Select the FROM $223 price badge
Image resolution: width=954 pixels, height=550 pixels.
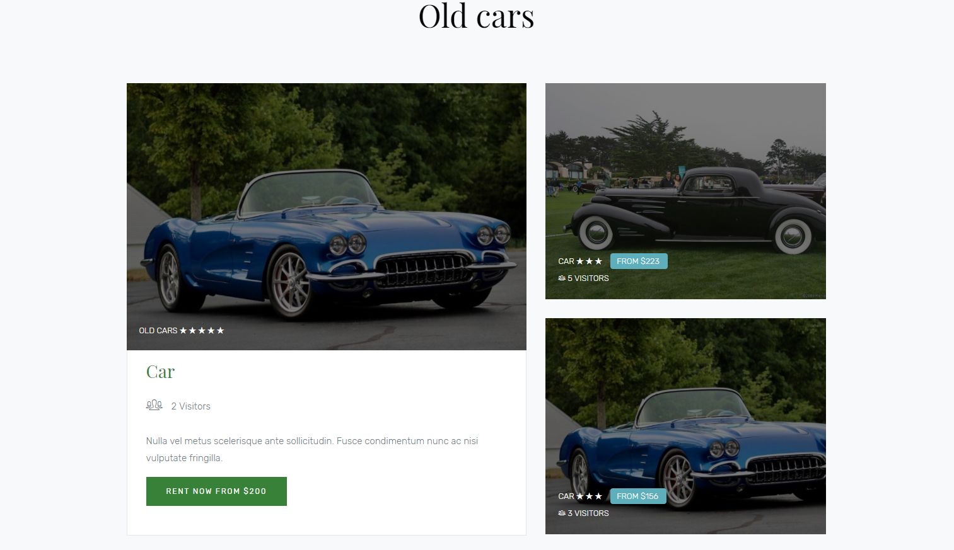click(x=638, y=261)
